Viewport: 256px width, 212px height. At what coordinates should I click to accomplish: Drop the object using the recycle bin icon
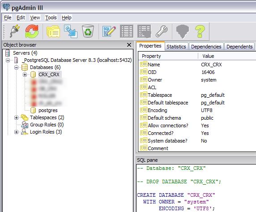click(x=88, y=31)
